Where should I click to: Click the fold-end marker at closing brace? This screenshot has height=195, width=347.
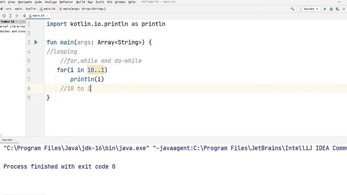coord(44,97)
